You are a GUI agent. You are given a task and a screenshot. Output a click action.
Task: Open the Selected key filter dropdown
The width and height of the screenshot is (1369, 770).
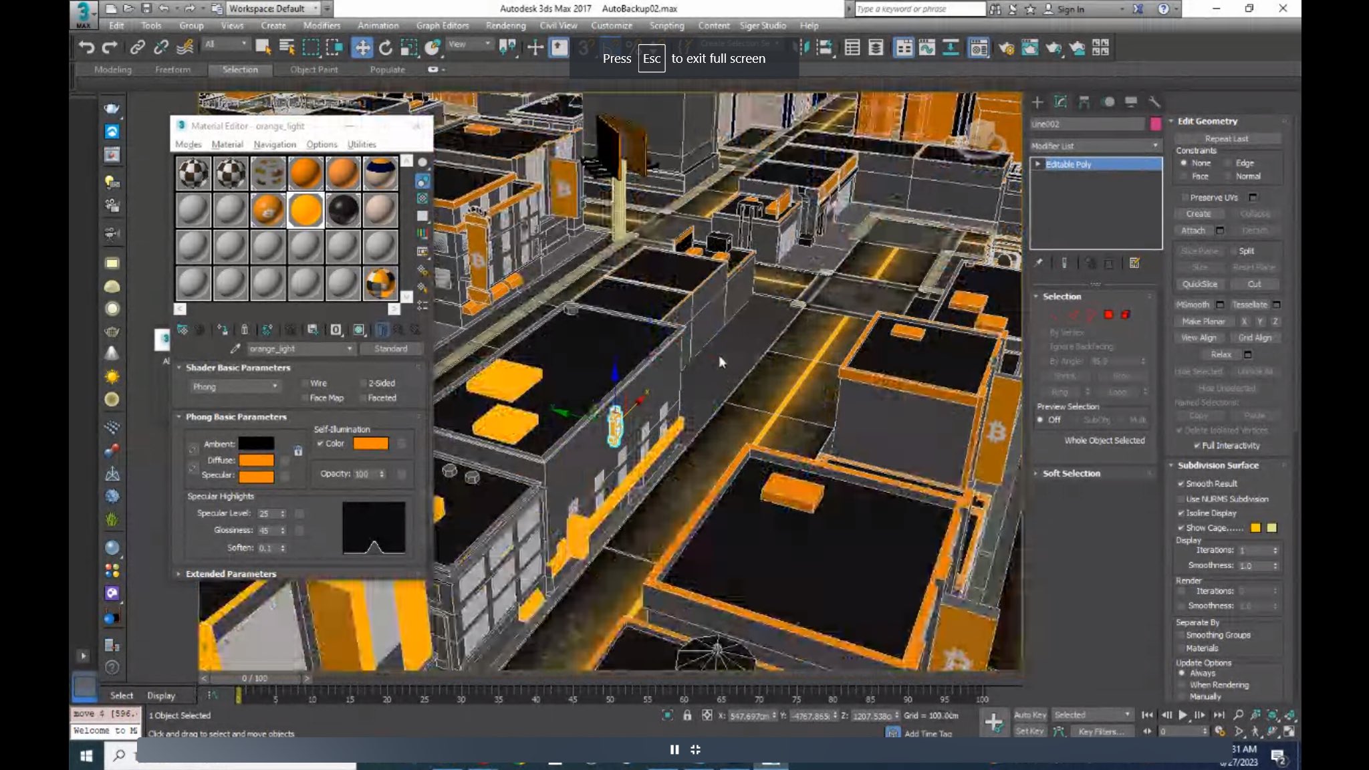pos(1092,715)
